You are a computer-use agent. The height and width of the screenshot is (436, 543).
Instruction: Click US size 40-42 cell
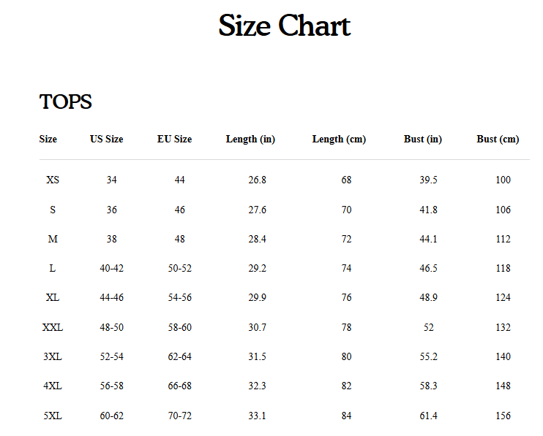point(111,268)
